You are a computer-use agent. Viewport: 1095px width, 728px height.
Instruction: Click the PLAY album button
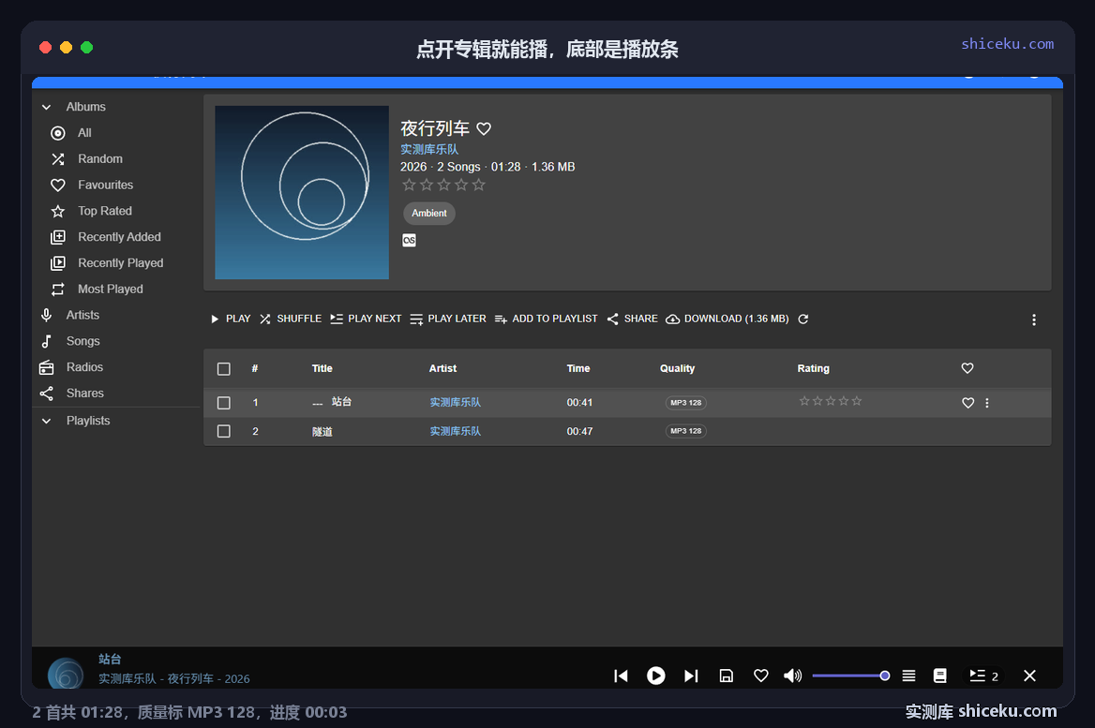[231, 319]
